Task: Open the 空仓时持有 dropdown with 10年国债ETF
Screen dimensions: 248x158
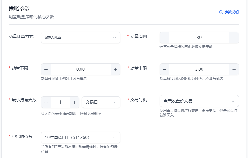Action: tap(80, 137)
